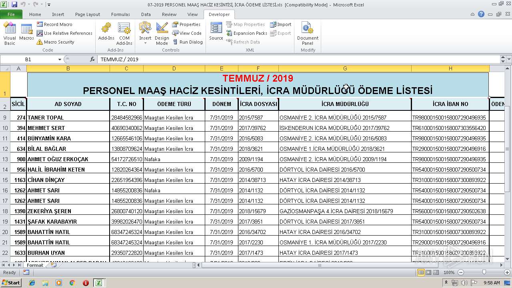
Task: Switch to the Page Layout tab
Action: 88,14
